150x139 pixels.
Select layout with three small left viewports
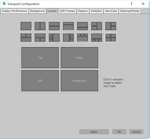(54, 37)
